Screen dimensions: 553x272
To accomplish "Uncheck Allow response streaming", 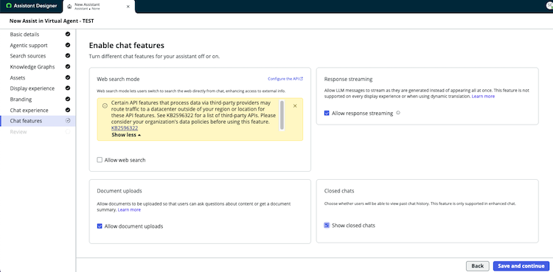I will coord(327,114).
